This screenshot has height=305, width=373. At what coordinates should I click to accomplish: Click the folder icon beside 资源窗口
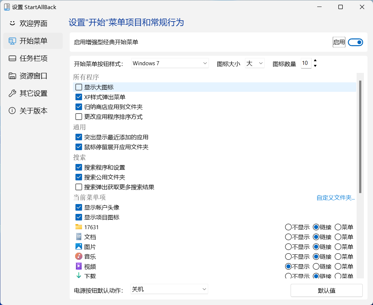[12, 76]
